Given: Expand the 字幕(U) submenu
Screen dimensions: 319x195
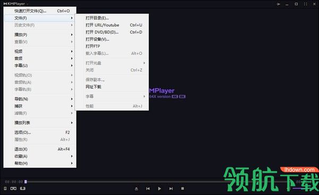Looking at the screenshot, I should click(x=40, y=66).
